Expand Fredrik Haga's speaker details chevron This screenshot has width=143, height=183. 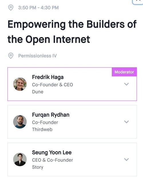coord(126,84)
